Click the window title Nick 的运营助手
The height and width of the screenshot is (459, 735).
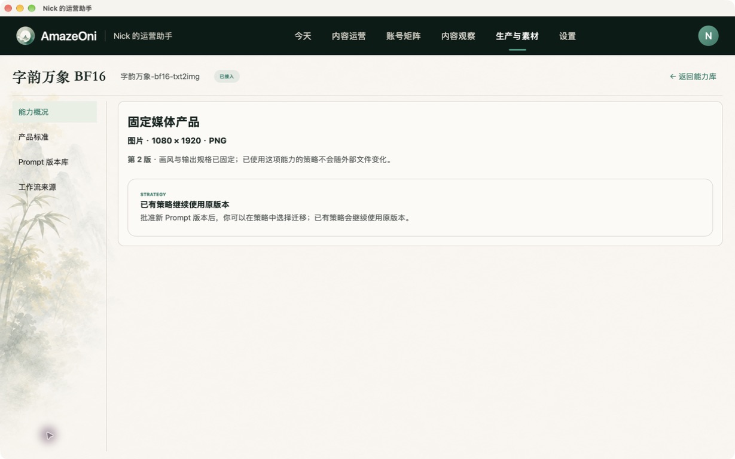68,8
